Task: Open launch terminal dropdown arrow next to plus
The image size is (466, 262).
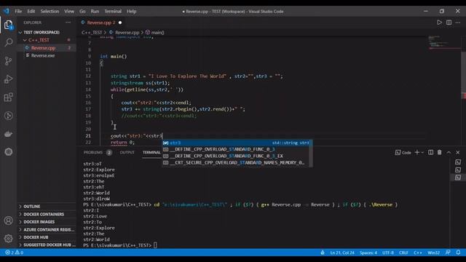Action: pyautogui.click(x=422, y=152)
